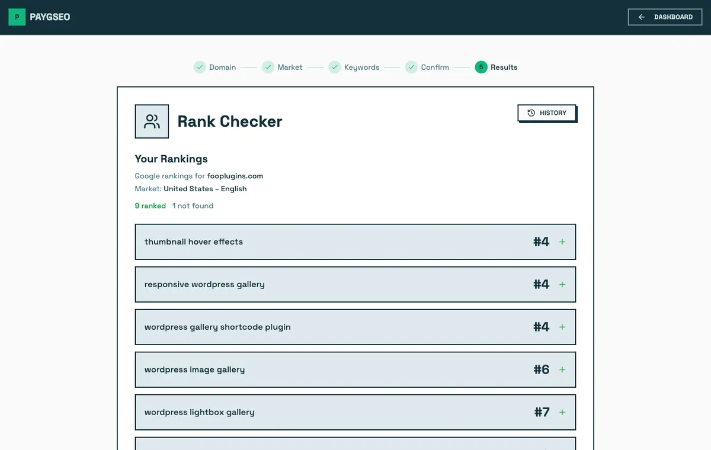Click the #7 rank value
The width and height of the screenshot is (711, 450).
click(x=542, y=412)
